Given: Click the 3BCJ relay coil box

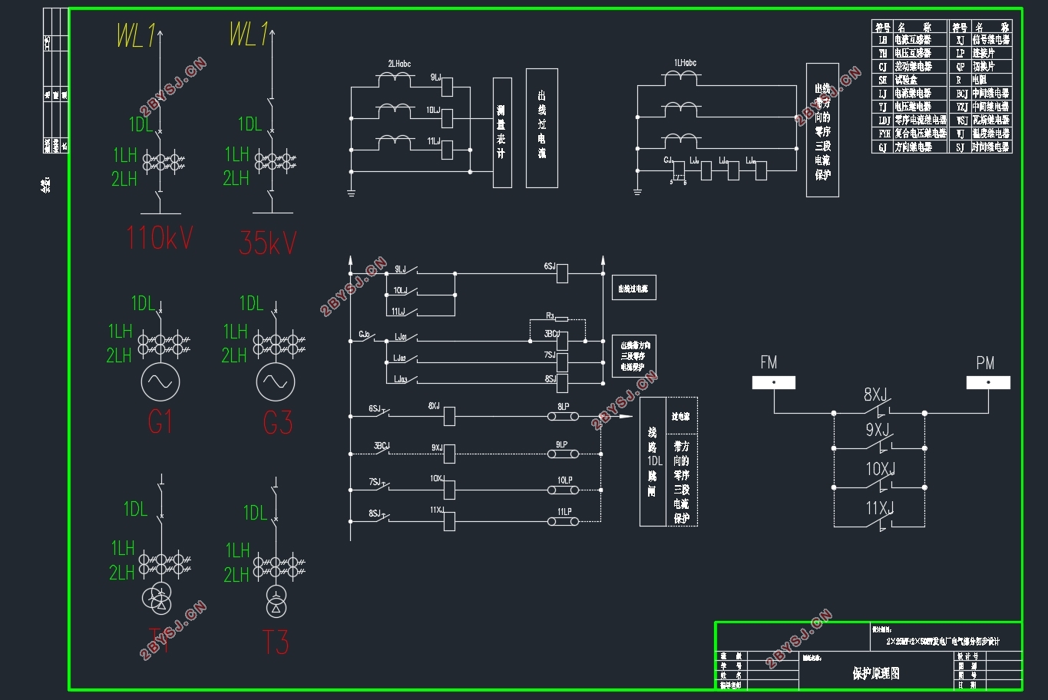Looking at the screenshot, I should [562, 339].
